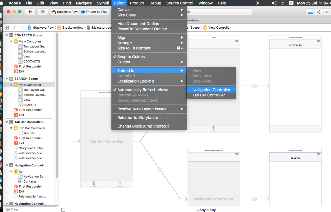The width and height of the screenshot is (331, 212).
Task: Open the Size Class submenu
Action: (149, 15)
